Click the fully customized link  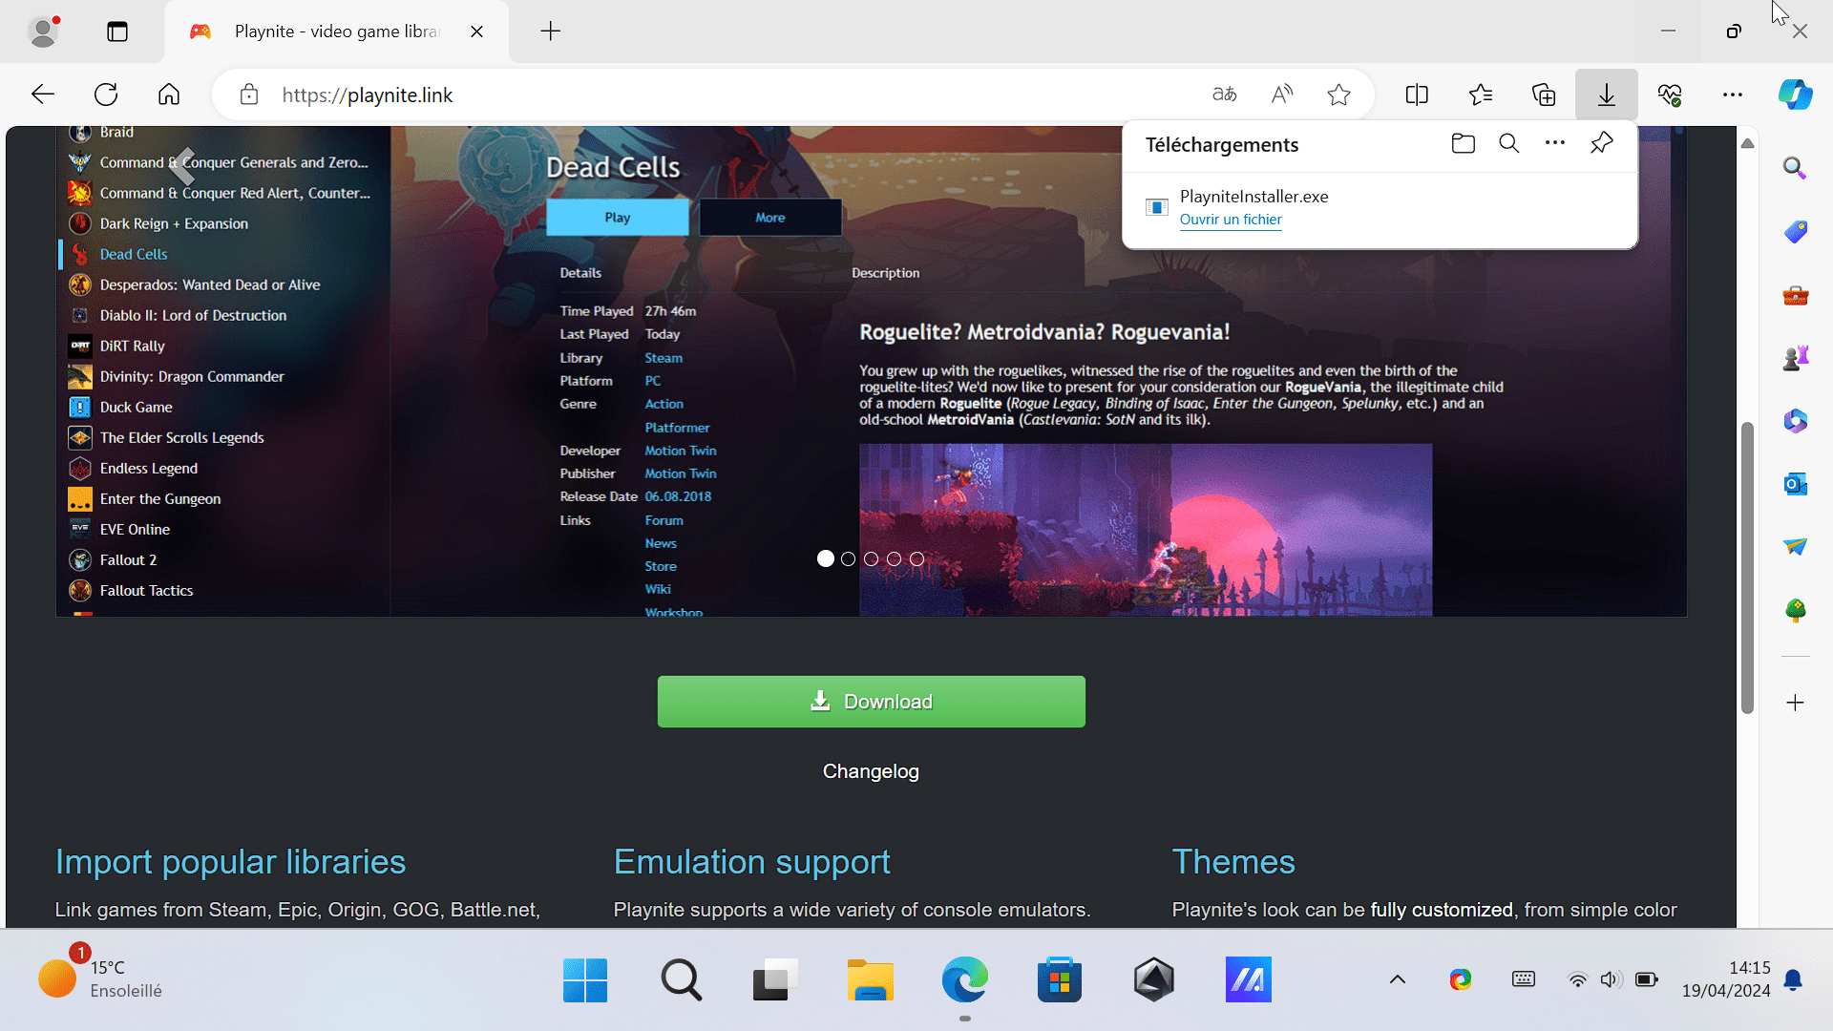point(1442,910)
